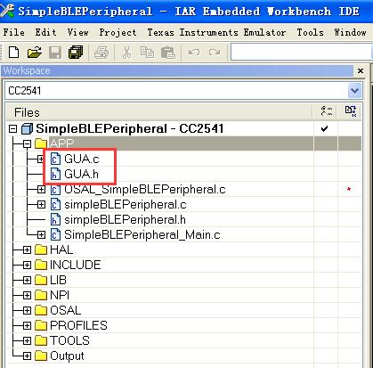Collapse the APP folder
Viewport: 373px width, 368px height.
[27, 144]
